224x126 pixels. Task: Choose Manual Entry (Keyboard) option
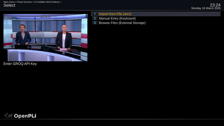pyautogui.click(x=156, y=19)
